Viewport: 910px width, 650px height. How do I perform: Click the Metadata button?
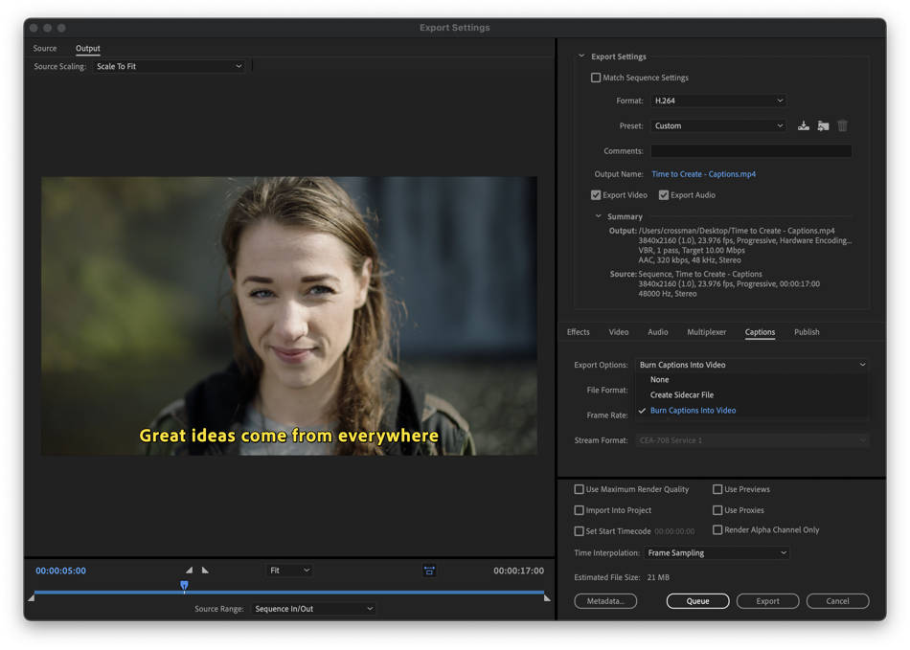coord(605,601)
